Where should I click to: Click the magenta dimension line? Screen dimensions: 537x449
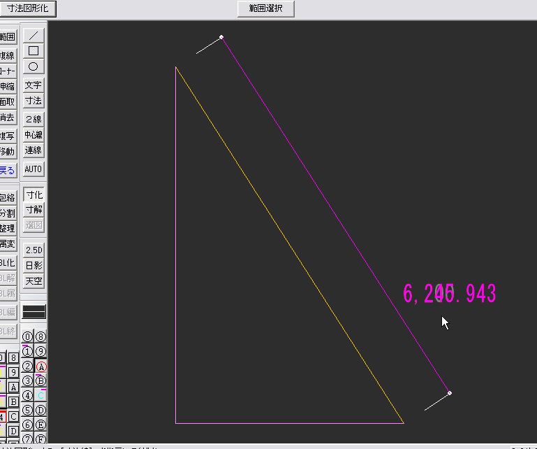(335, 215)
